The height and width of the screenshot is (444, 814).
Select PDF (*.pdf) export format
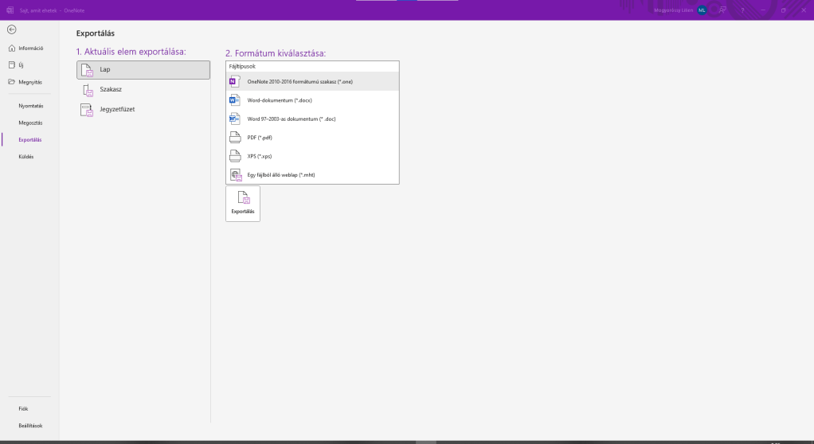[311, 138]
